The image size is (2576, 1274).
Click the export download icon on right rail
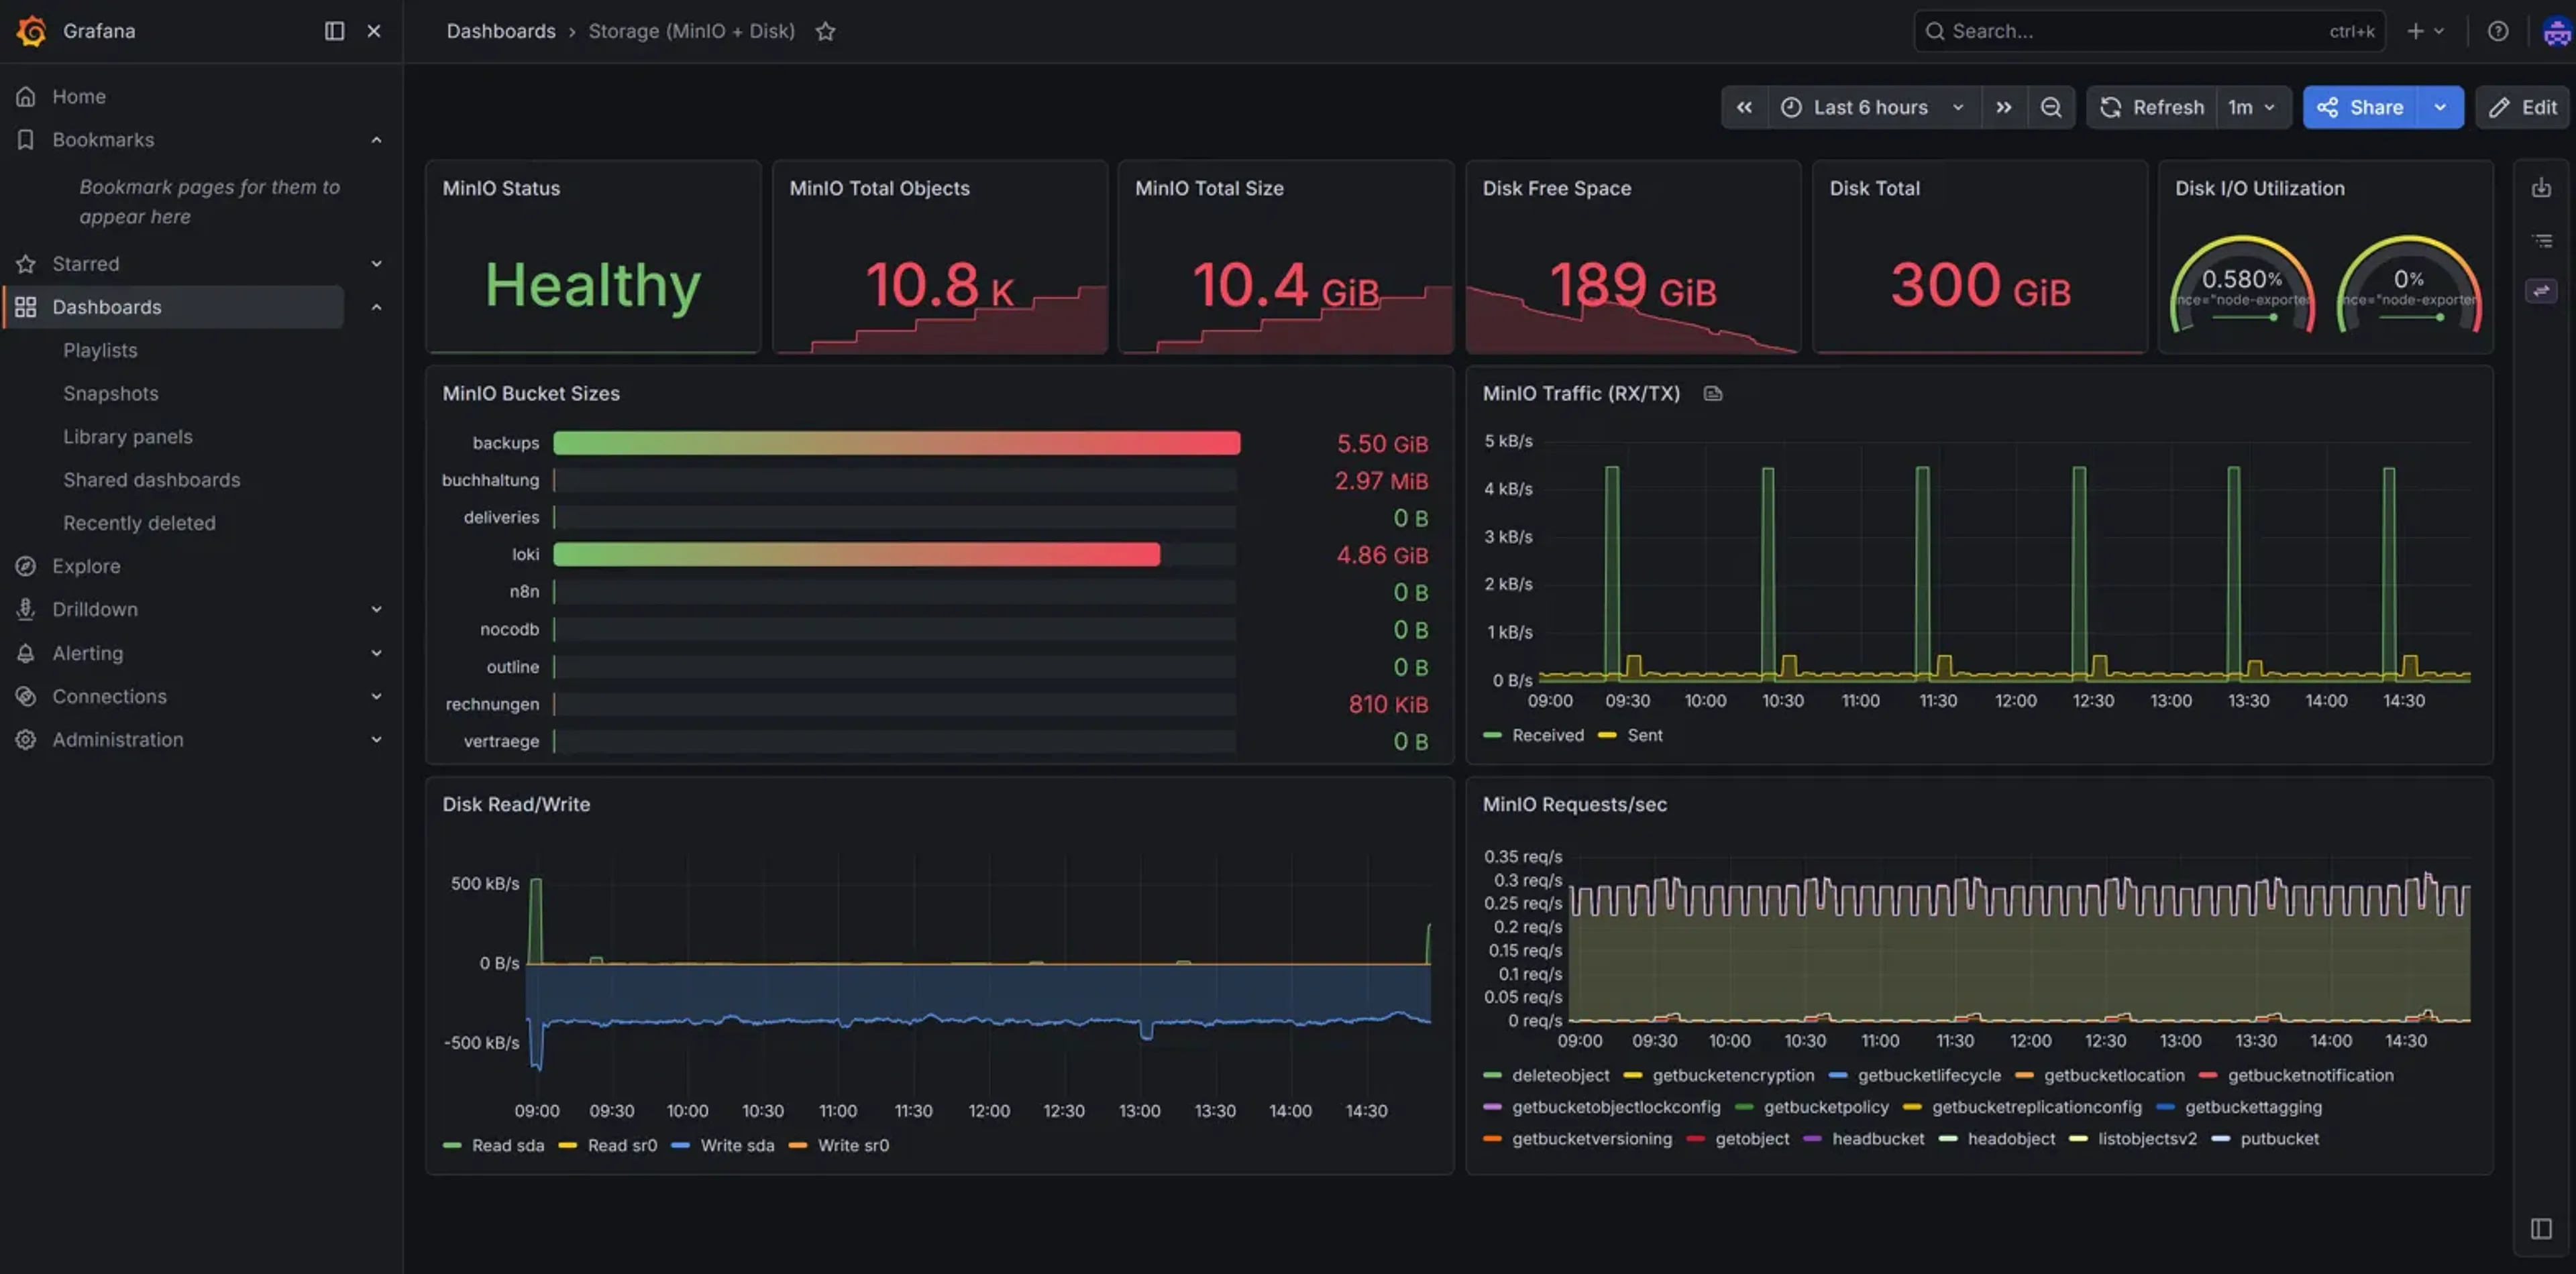point(2541,188)
